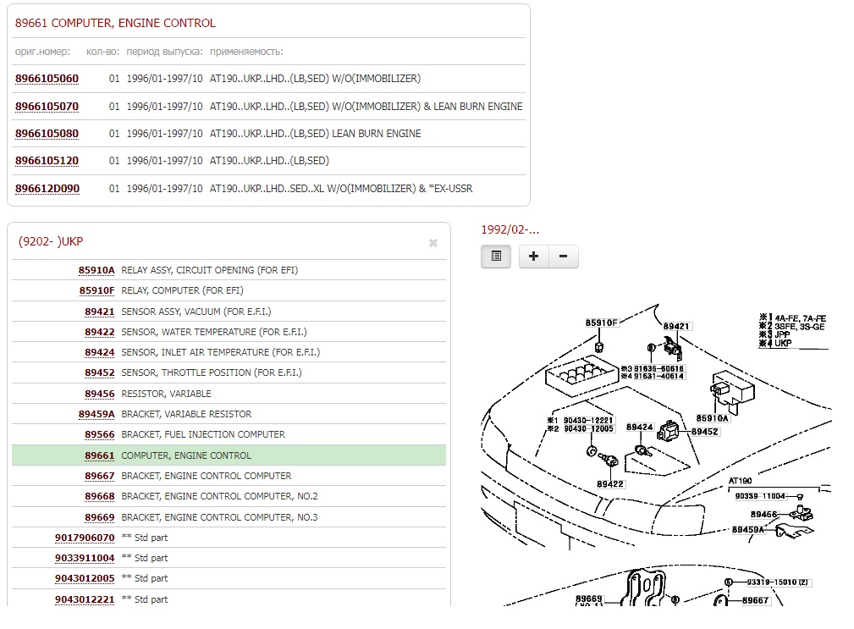Screen dimensions: 854x629
Task: Open part number 8966105120
Action: (x=47, y=160)
